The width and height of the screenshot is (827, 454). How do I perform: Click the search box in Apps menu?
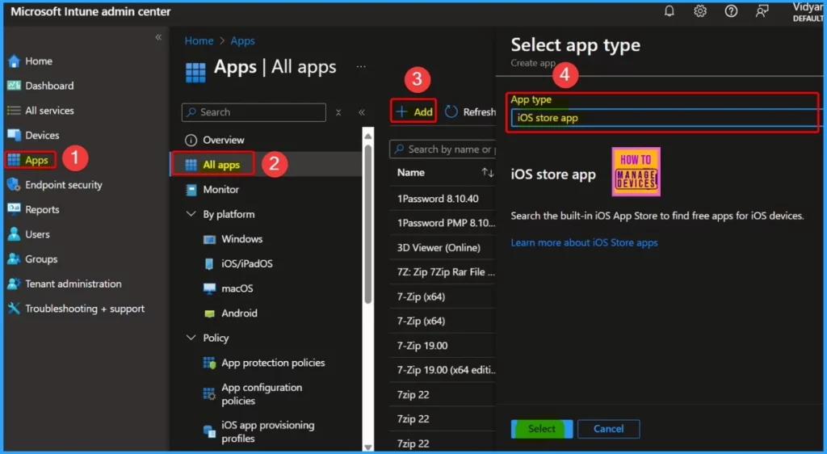point(254,112)
